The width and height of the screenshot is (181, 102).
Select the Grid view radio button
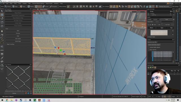[x=153, y=25]
